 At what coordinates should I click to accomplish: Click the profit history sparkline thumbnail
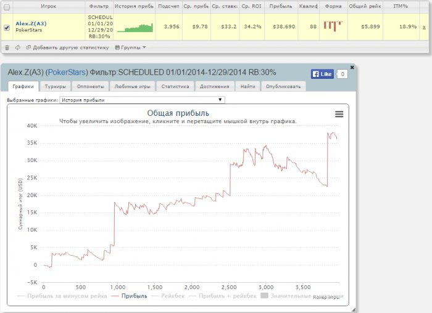(134, 28)
